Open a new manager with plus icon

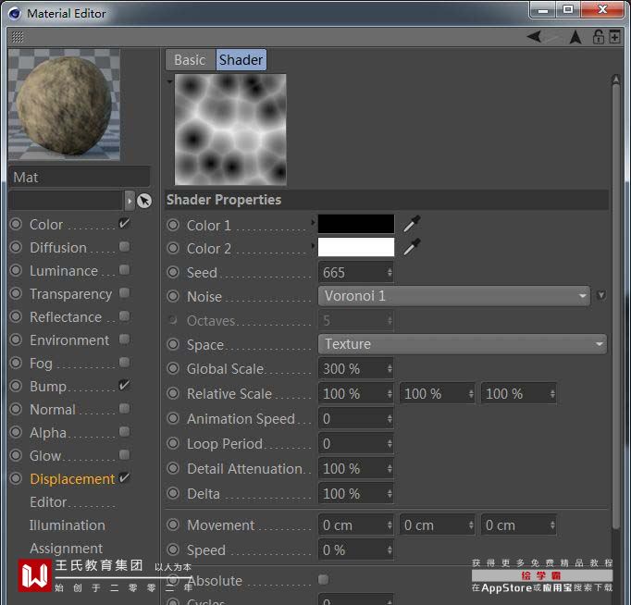(614, 37)
